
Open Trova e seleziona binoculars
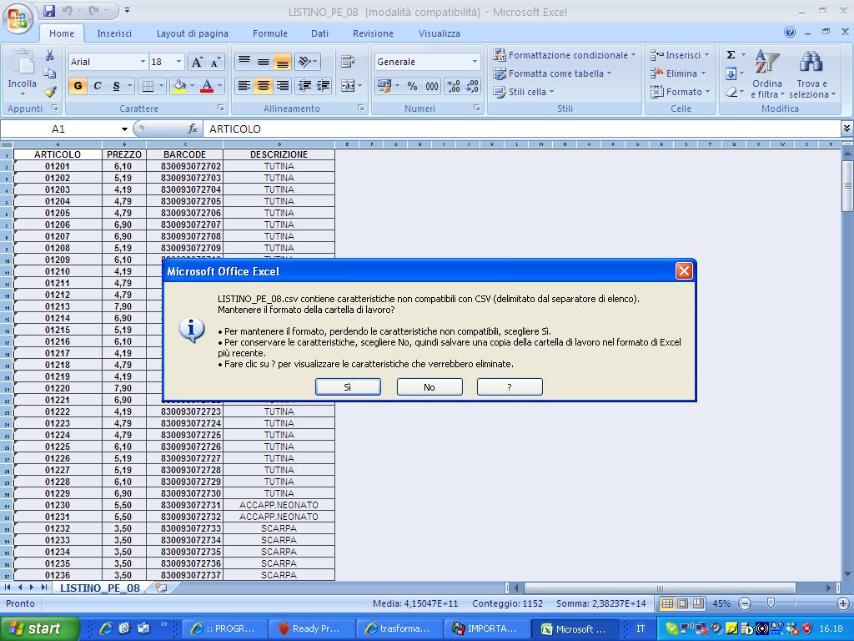click(811, 62)
